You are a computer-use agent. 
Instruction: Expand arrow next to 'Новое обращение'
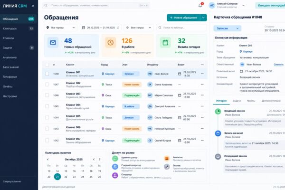(203, 18)
